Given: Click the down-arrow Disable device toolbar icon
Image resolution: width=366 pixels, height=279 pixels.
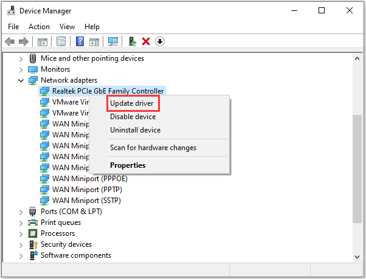Looking at the screenshot, I should pos(160,42).
